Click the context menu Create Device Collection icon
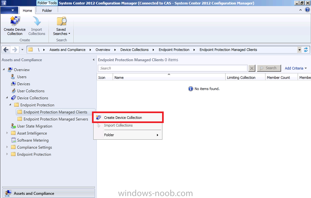 tap(99, 118)
